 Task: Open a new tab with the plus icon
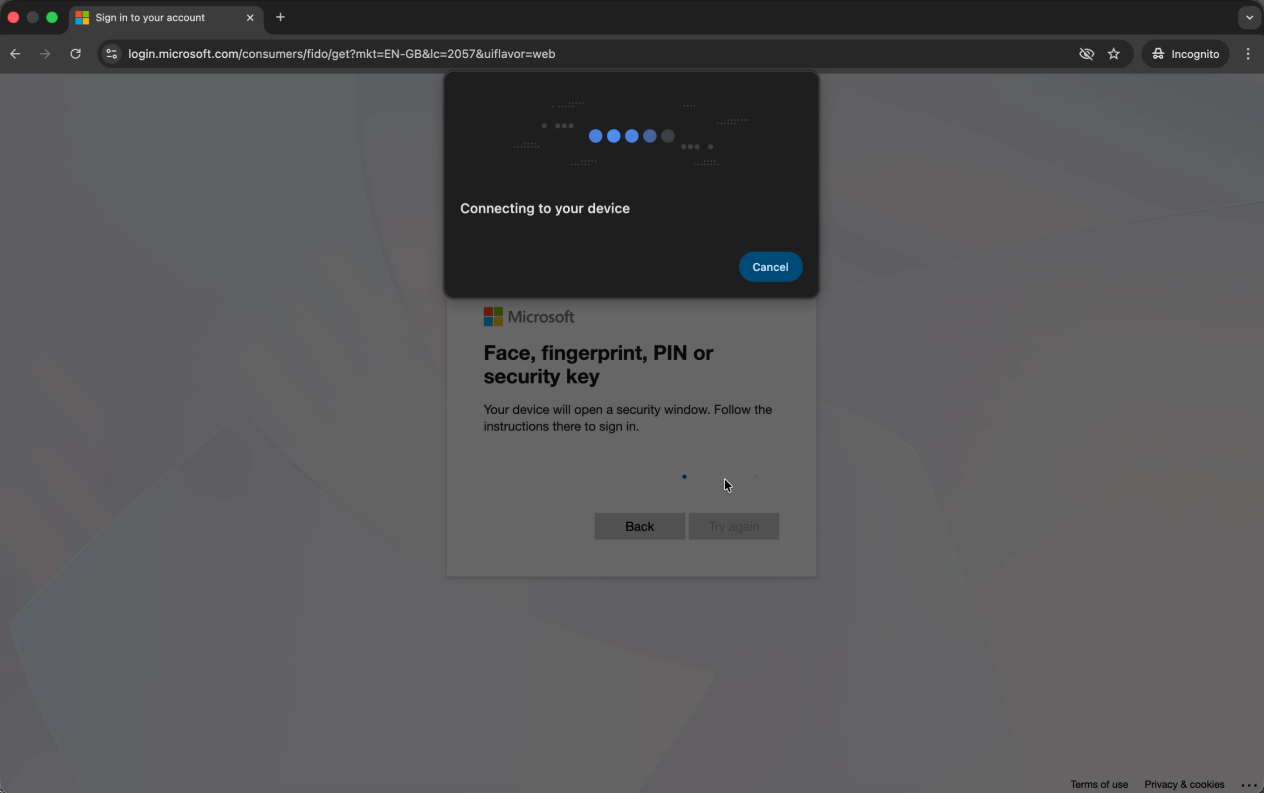tap(281, 17)
